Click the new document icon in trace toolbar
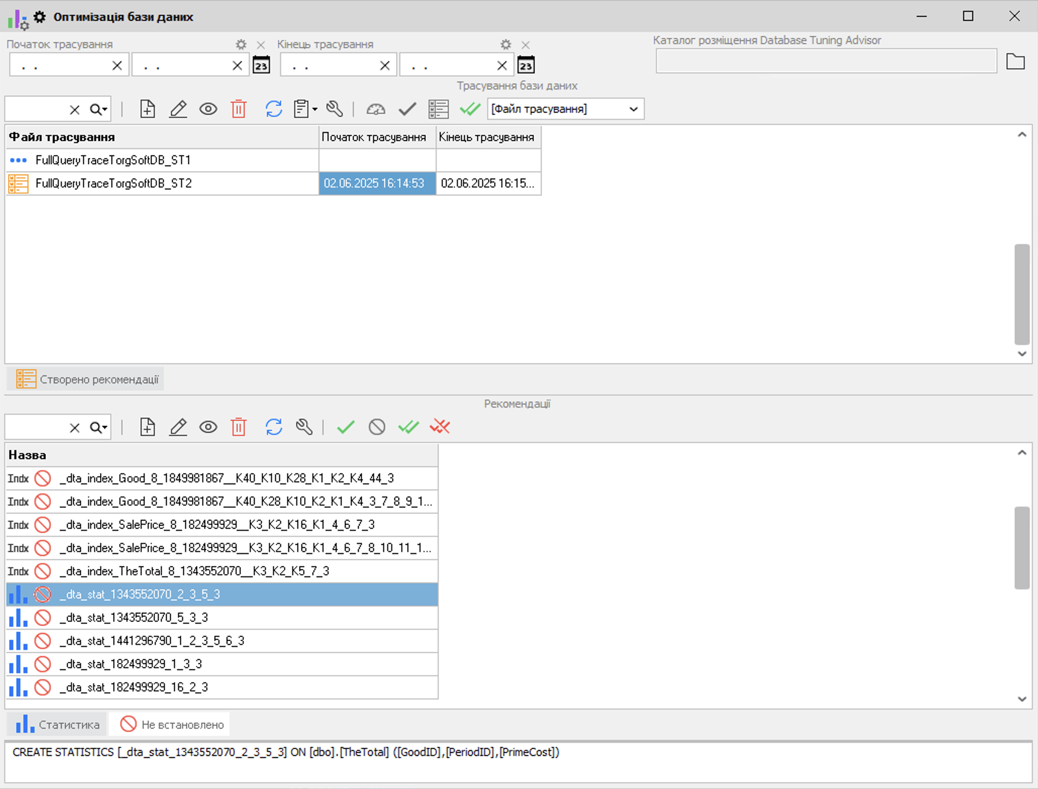 coord(147,109)
